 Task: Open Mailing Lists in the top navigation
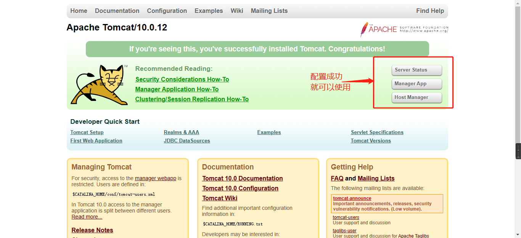(x=269, y=11)
